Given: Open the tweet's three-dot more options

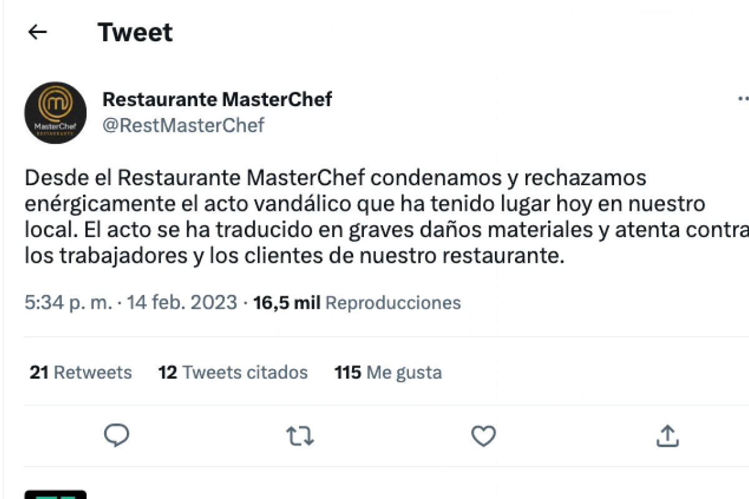Looking at the screenshot, I should (x=742, y=99).
